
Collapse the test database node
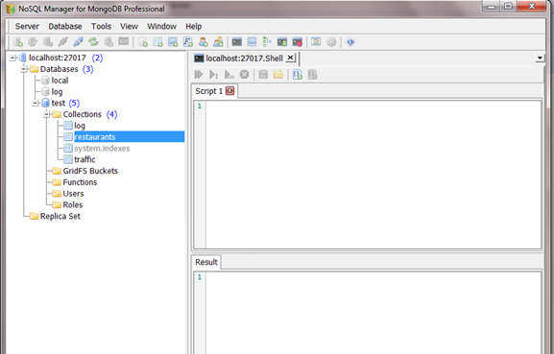coord(36,103)
